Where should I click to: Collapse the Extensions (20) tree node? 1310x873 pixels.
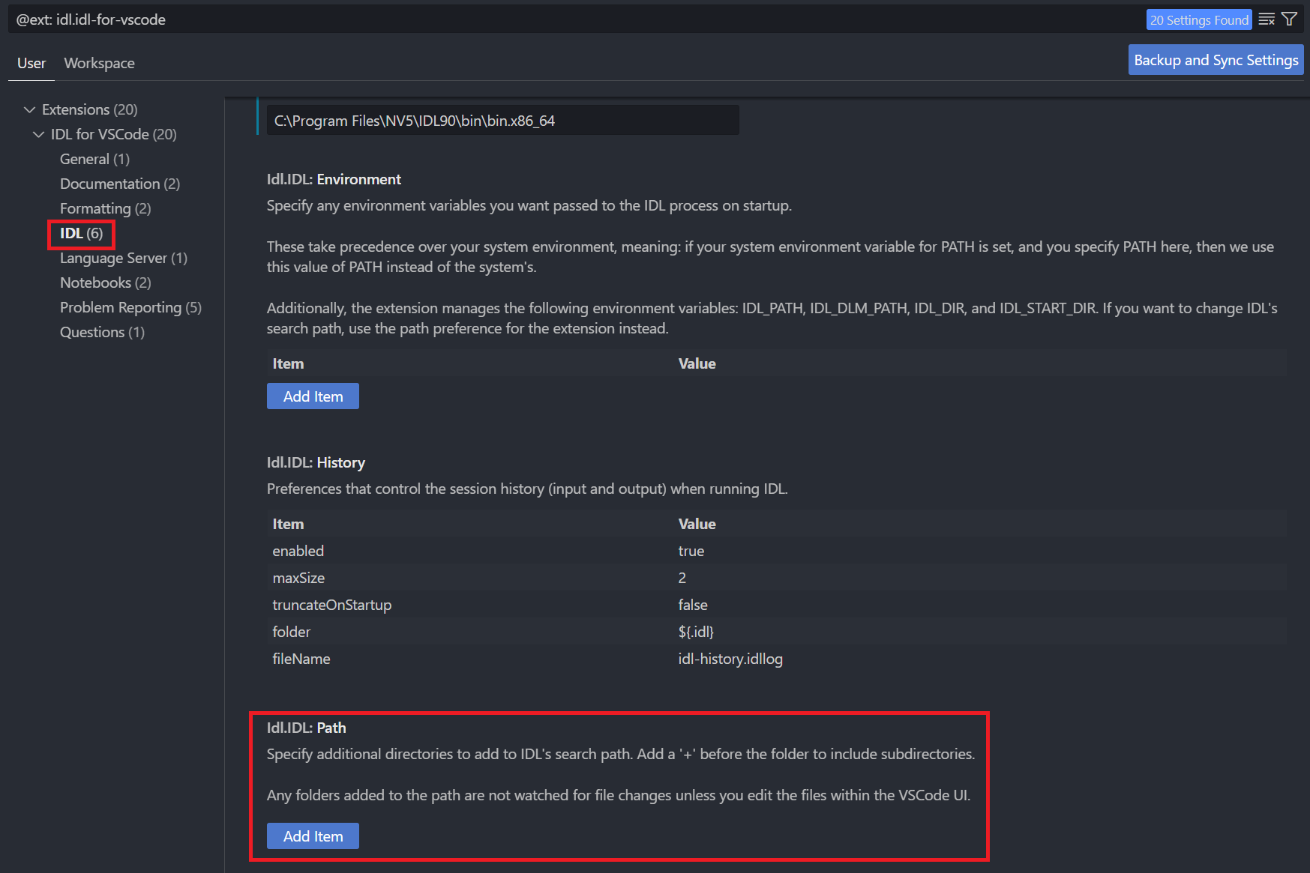click(30, 109)
